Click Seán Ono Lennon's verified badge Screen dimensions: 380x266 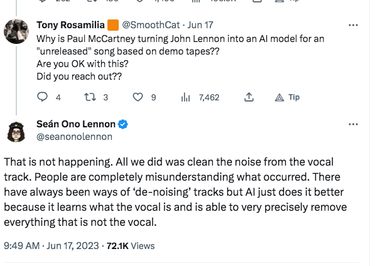click(x=124, y=124)
